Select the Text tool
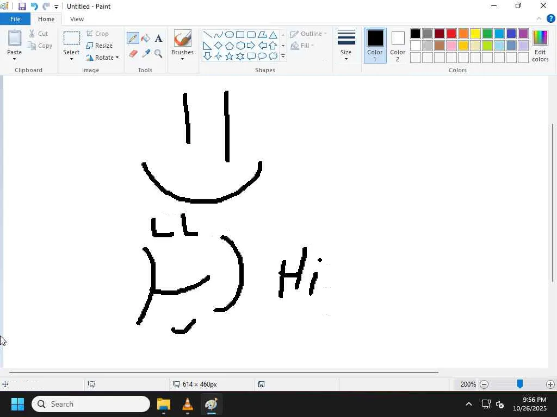The height and width of the screenshot is (417, 557). [x=158, y=38]
